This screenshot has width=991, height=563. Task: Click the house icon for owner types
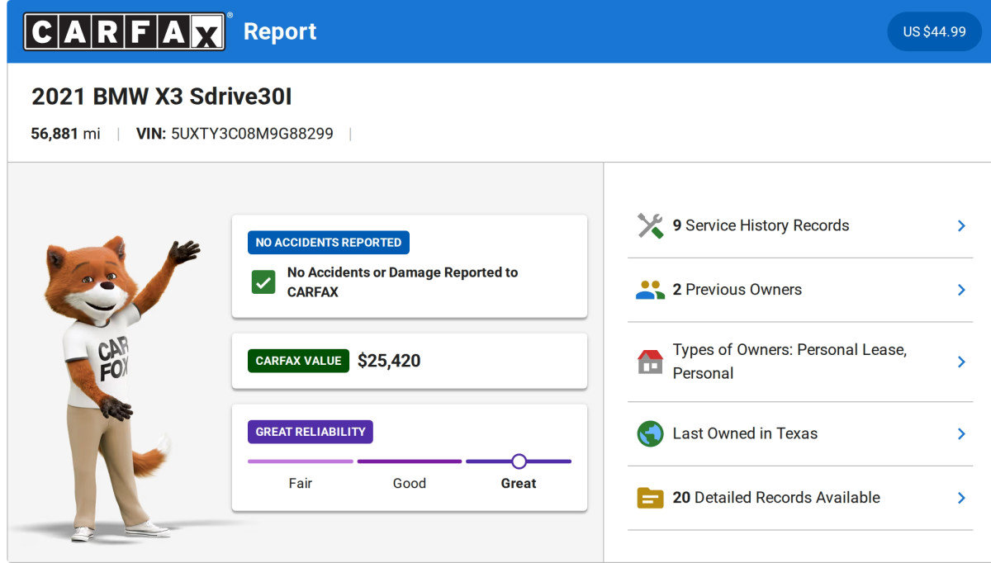[x=651, y=362]
